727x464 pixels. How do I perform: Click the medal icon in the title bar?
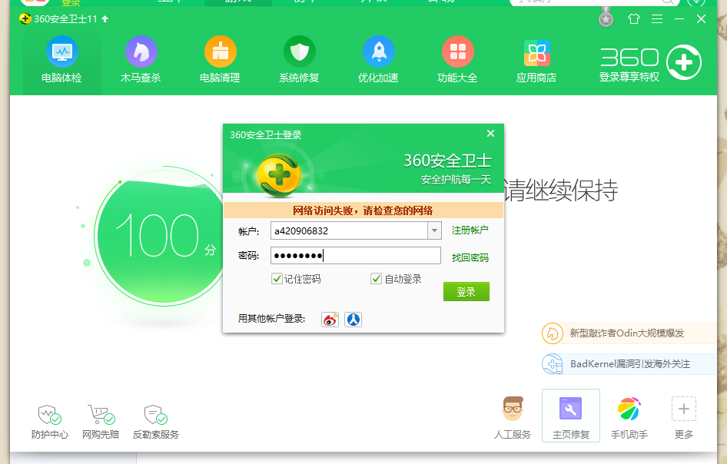click(x=606, y=17)
